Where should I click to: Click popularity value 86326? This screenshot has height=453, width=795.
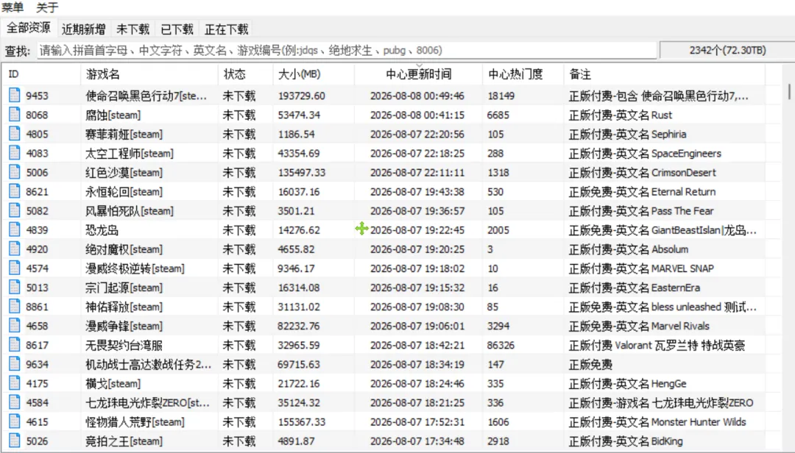(x=501, y=346)
